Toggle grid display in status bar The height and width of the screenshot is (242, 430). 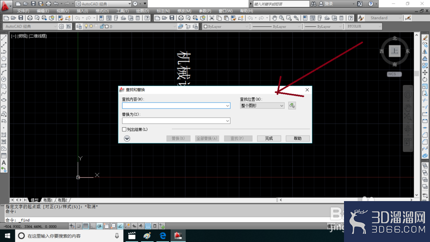tap(86, 226)
